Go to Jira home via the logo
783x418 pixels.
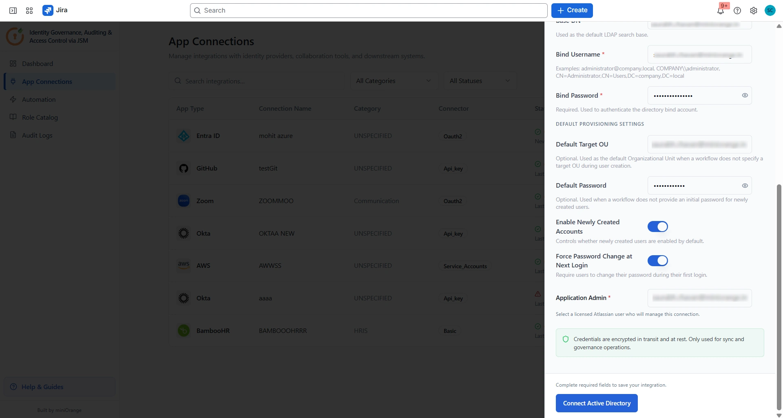click(55, 10)
